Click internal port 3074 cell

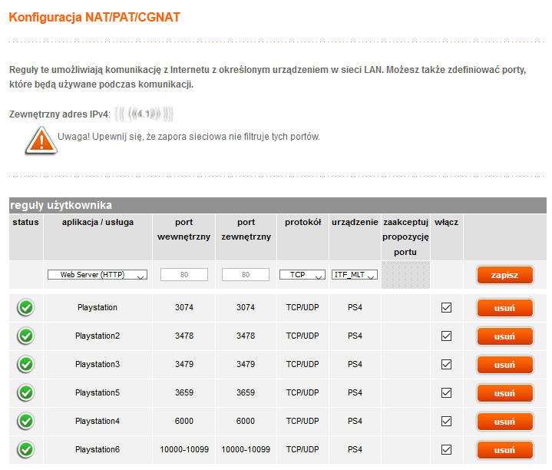(184, 307)
